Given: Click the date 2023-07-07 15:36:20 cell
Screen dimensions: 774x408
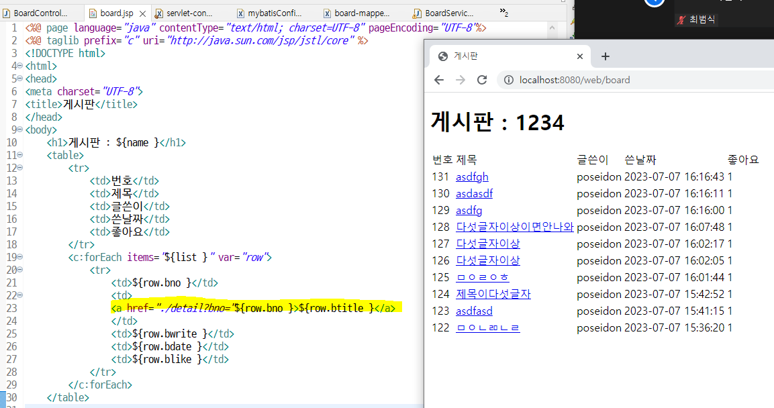Looking at the screenshot, I should tap(674, 327).
